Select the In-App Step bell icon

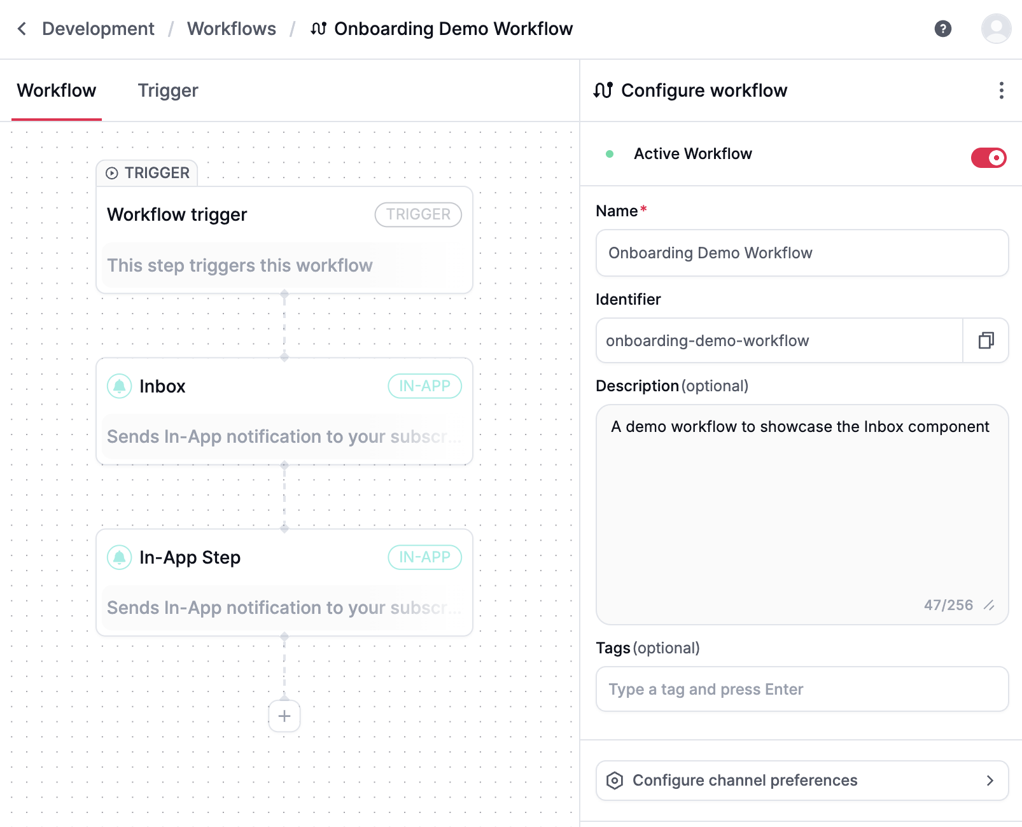tap(119, 557)
